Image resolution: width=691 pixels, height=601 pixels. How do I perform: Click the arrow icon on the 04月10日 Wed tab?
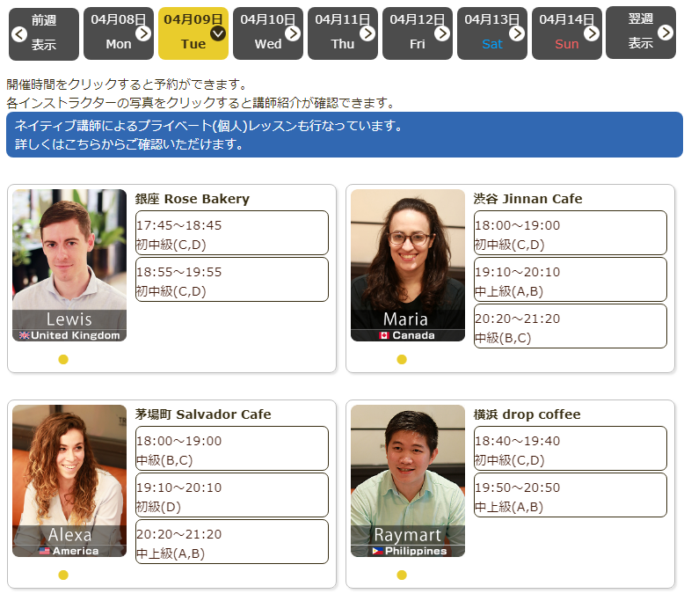point(293,33)
